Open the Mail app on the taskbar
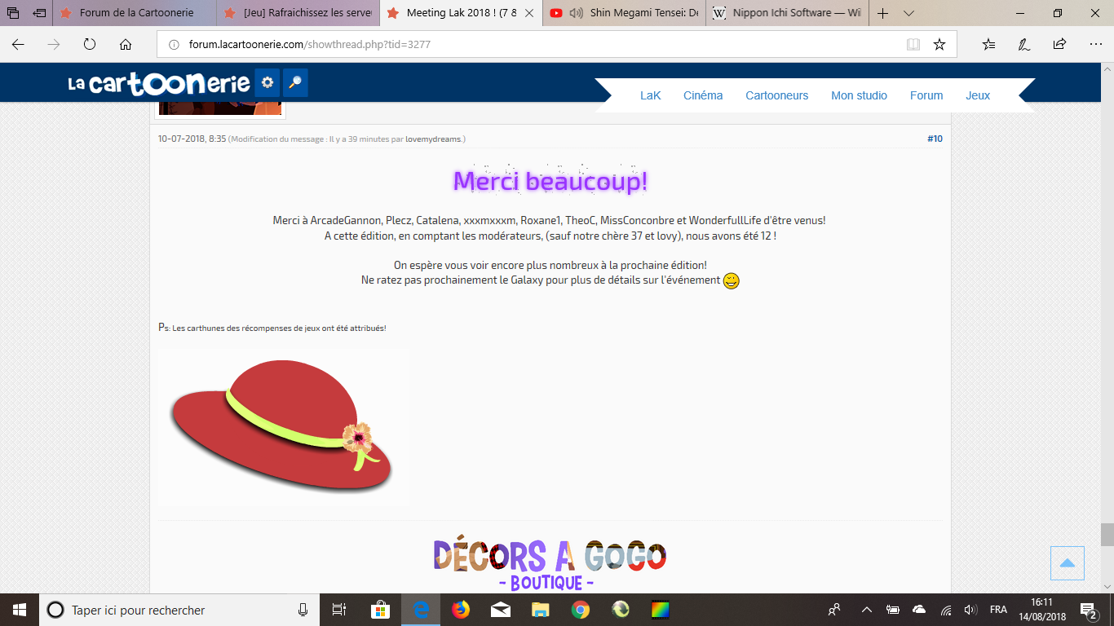 pos(501,610)
